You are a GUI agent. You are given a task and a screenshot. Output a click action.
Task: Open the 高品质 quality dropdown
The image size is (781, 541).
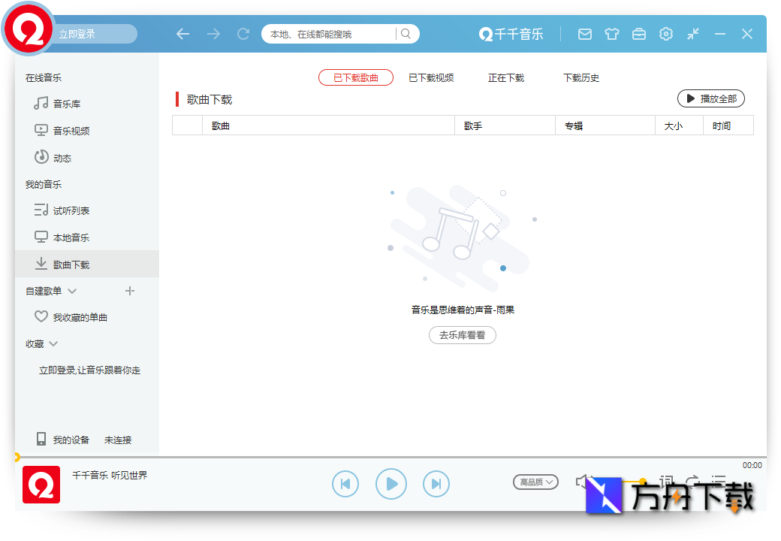535,482
